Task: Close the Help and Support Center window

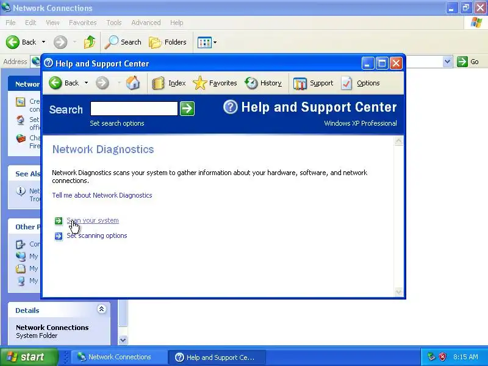Action: point(396,63)
